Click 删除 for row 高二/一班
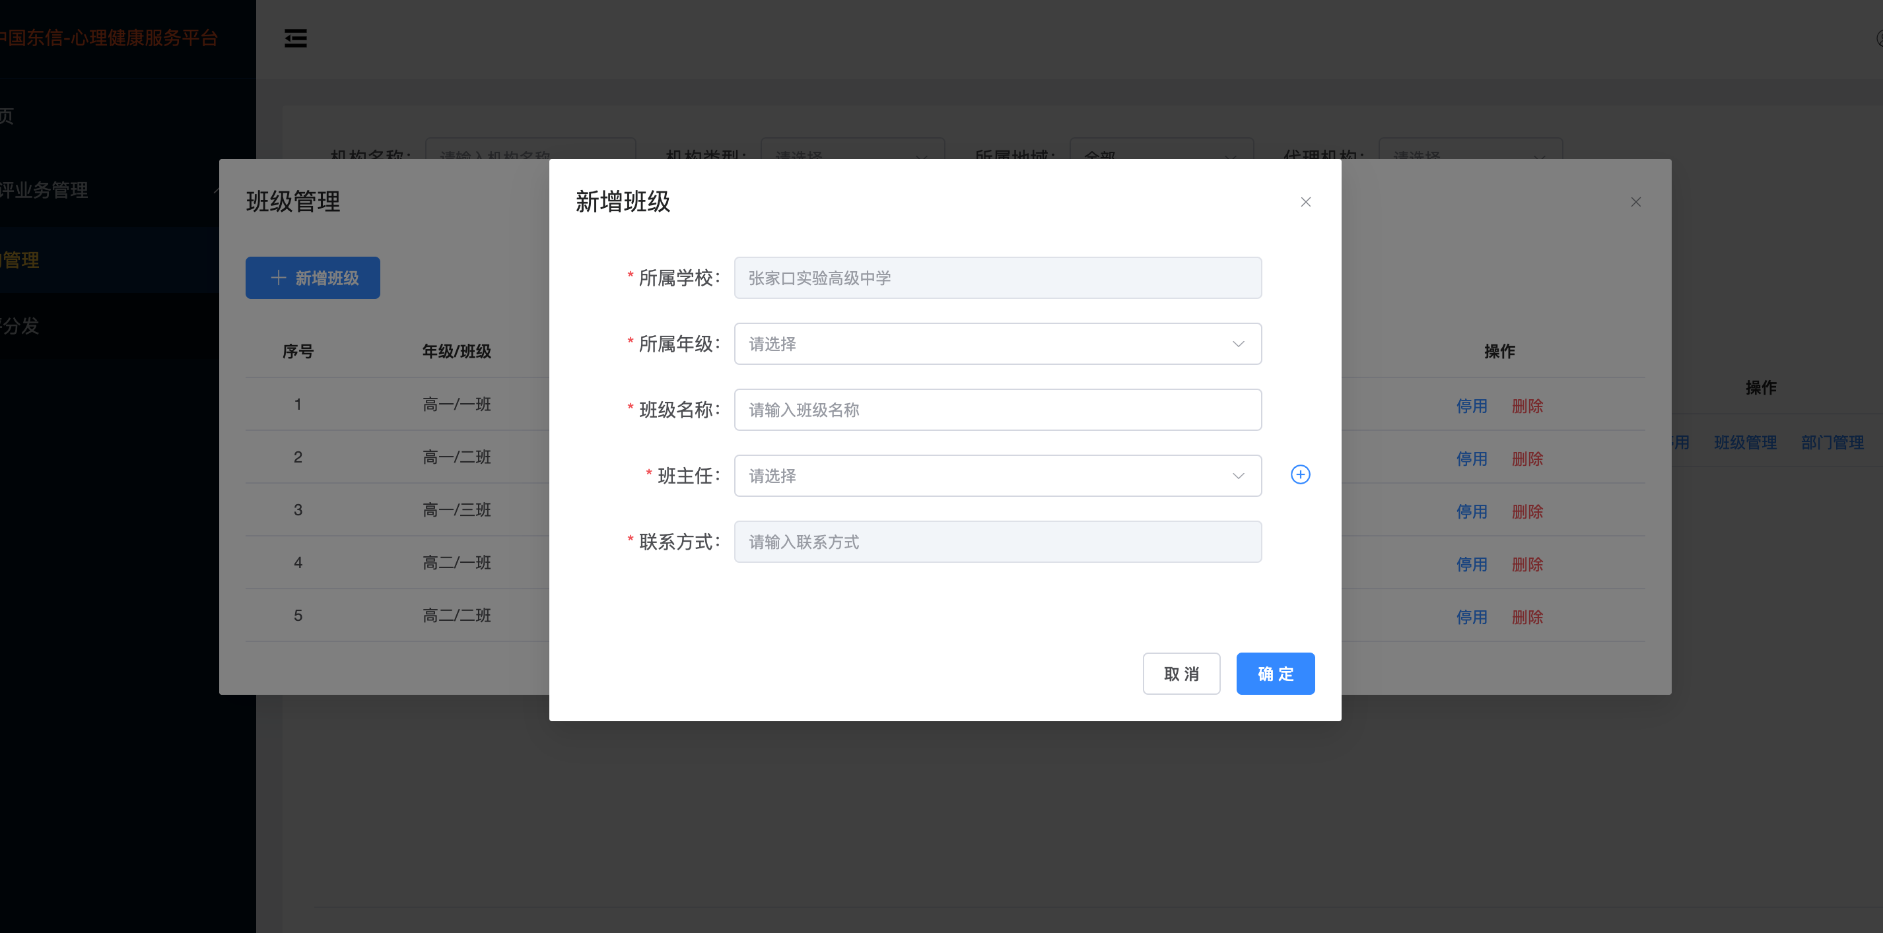1883x933 pixels. pyautogui.click(x=1527, y=565)
